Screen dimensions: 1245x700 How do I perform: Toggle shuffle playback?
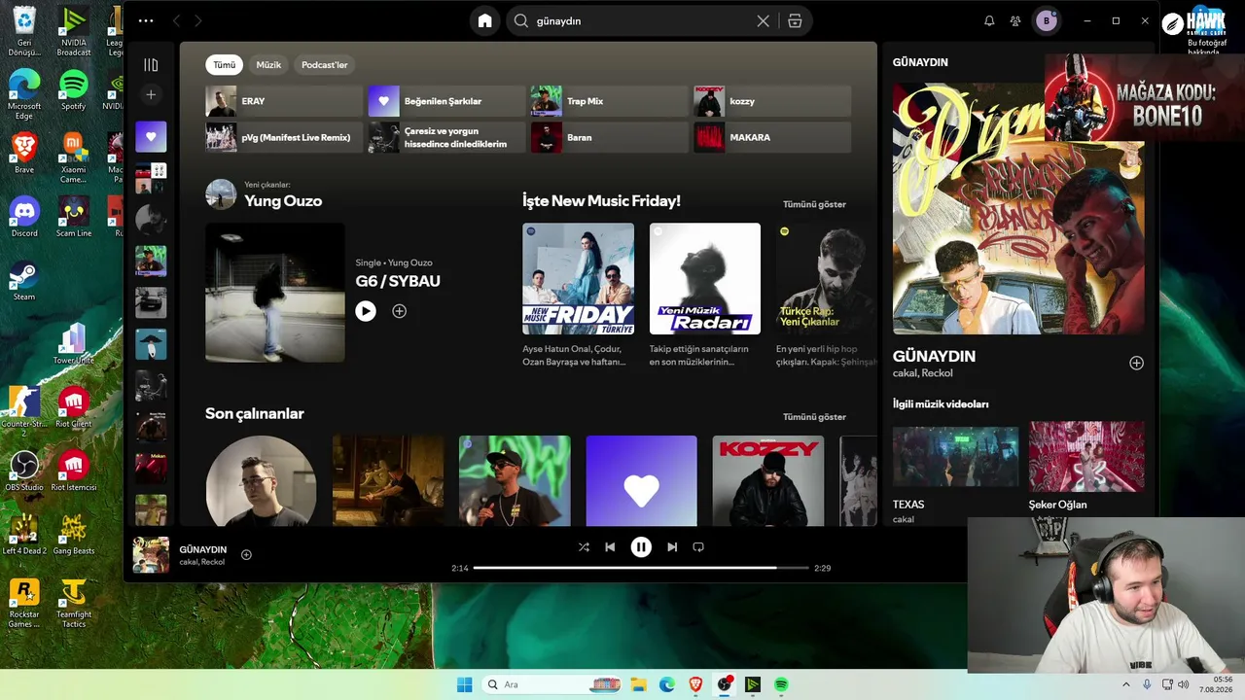point(584,547)
